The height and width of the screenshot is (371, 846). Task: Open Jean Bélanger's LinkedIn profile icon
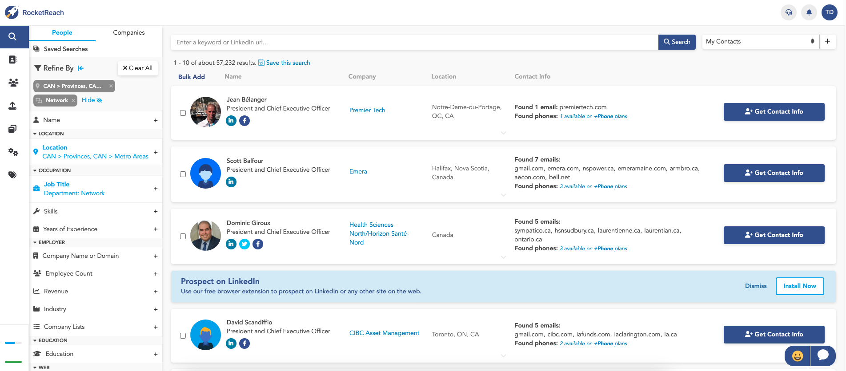pos(231,121)
